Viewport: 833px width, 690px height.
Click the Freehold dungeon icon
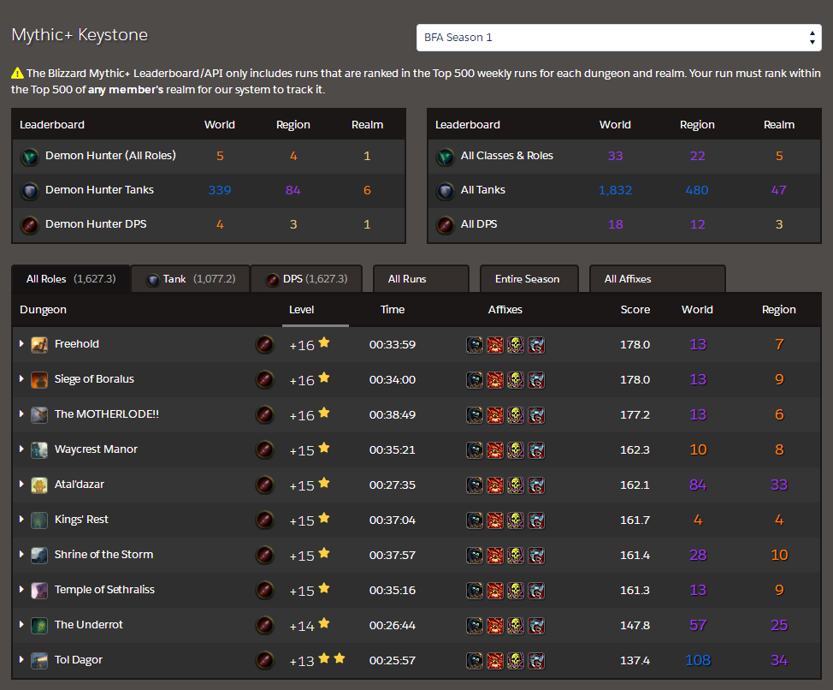tap(39, 345)
